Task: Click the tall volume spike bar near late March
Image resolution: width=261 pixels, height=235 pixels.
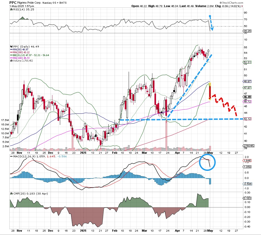Action: [x=166, y=135]
